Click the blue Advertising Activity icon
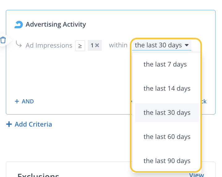 pos(19,24)
